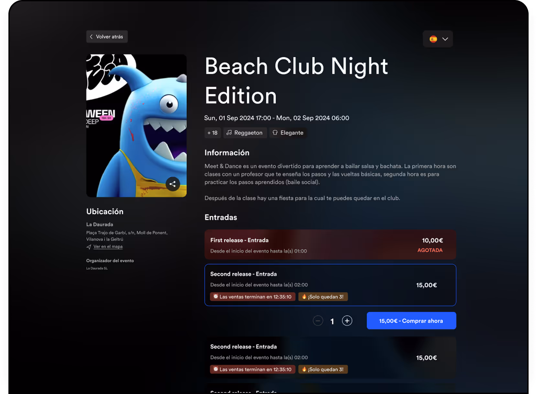
Task: Click the shirt icon on Elegante tag
Action: coord(275,132)
